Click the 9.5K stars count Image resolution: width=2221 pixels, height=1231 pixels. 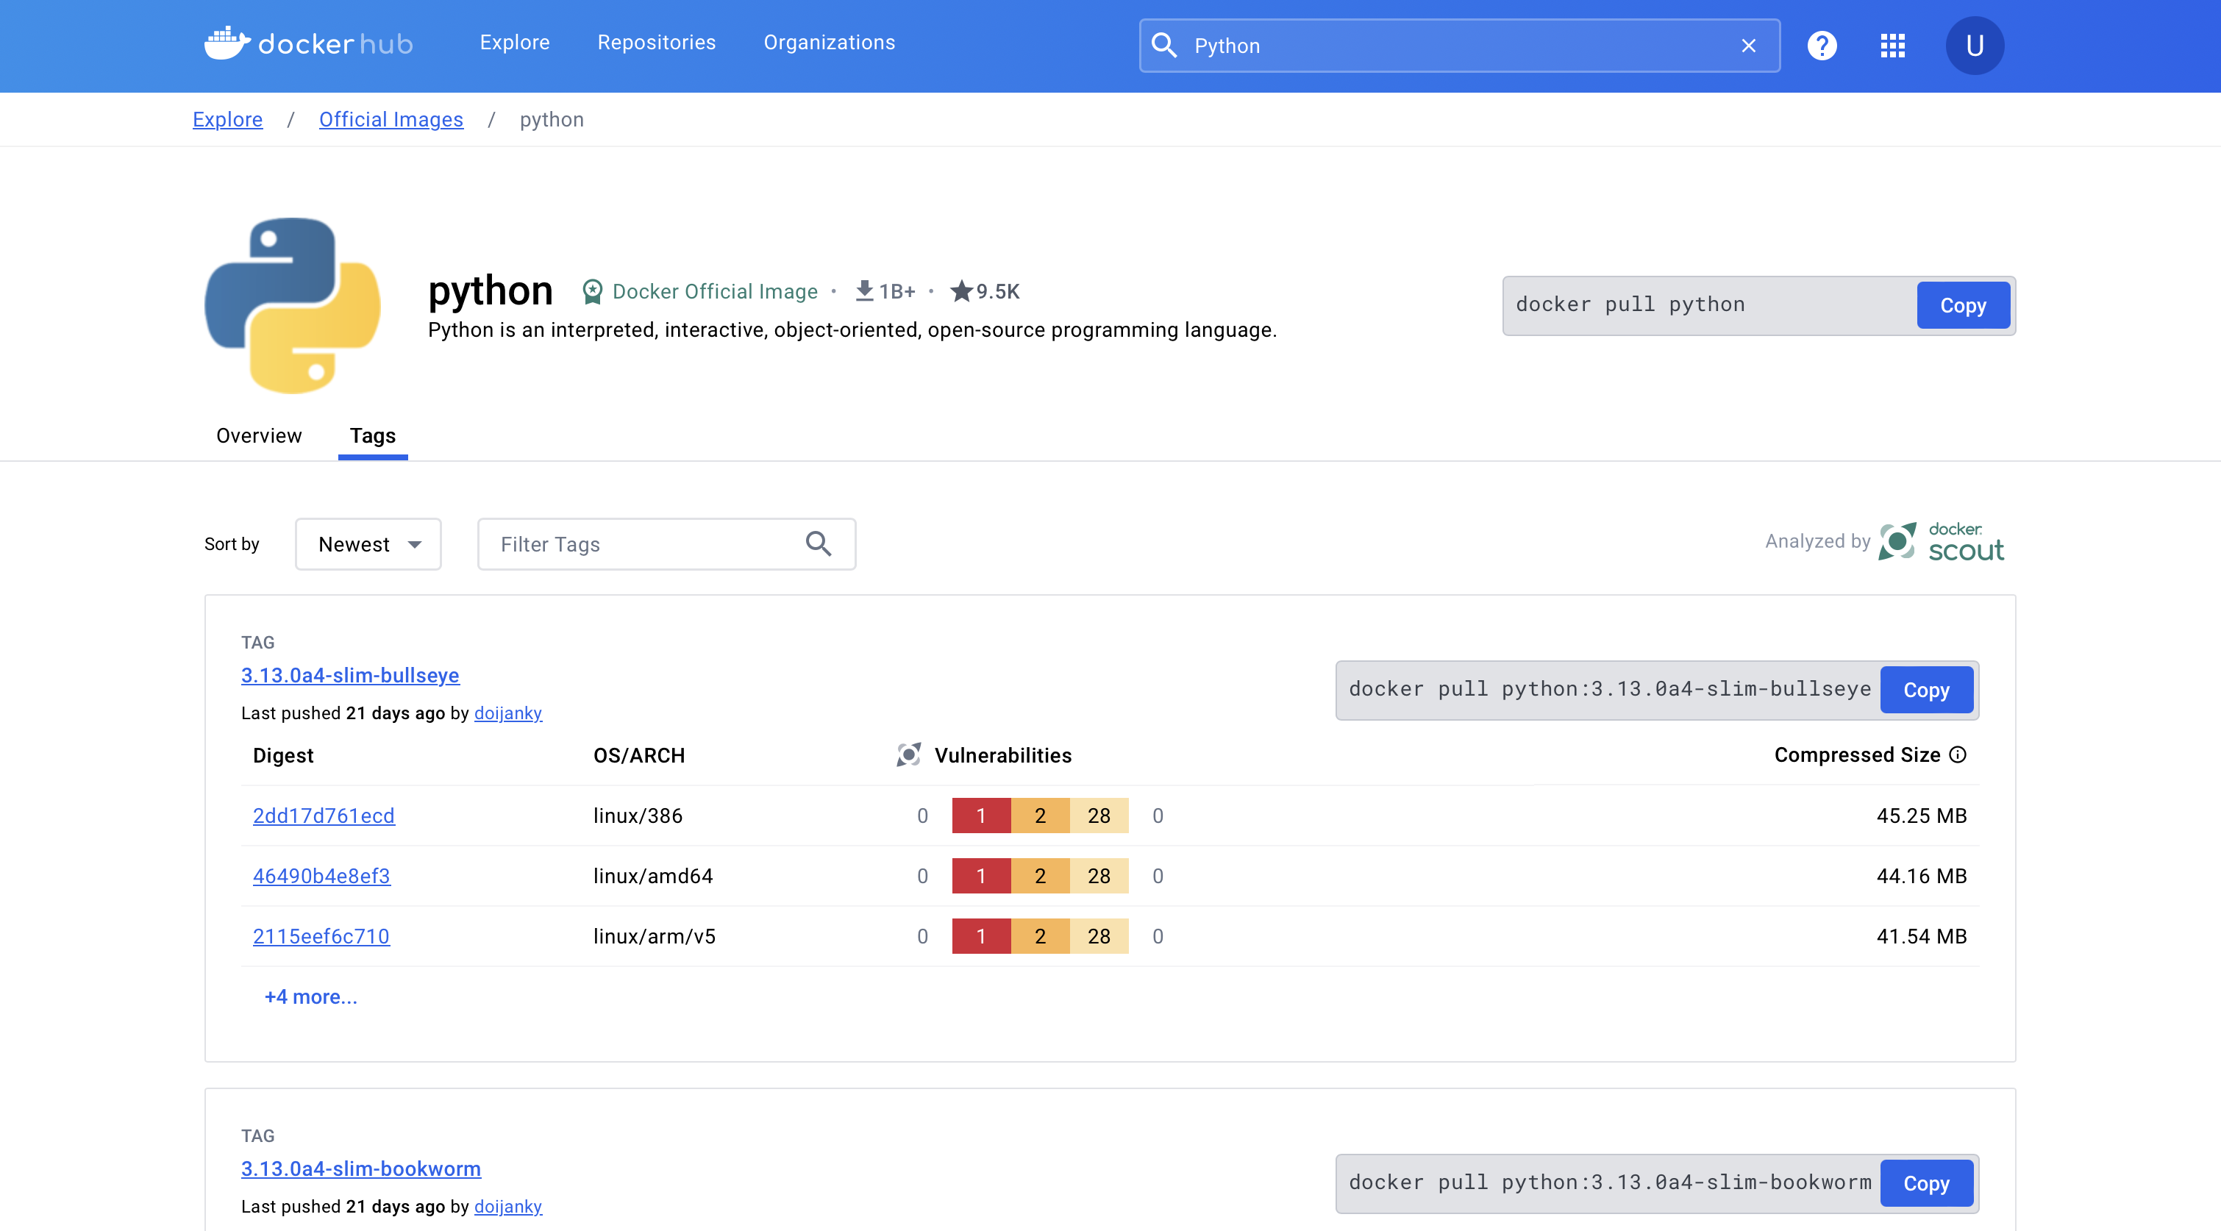997,291
